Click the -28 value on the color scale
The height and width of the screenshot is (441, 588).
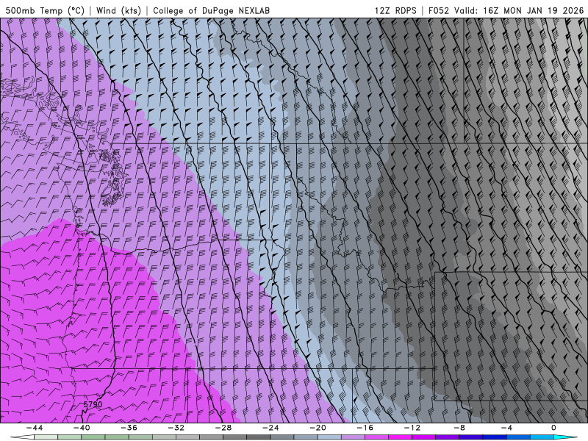(x=223, y=428)
